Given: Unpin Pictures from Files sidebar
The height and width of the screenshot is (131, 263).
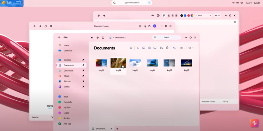Looking at the screenshot, I should click(83, 81).
